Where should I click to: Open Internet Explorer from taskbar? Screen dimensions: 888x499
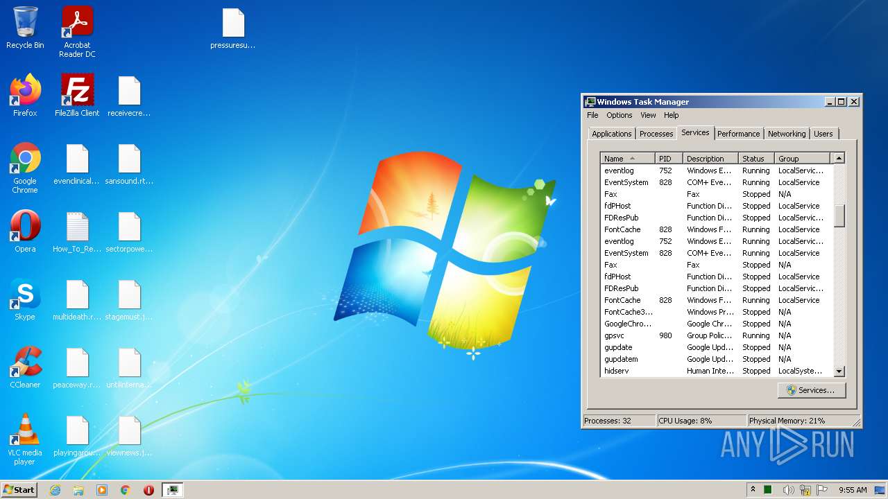pyautogui.click(x=55, y=490)
